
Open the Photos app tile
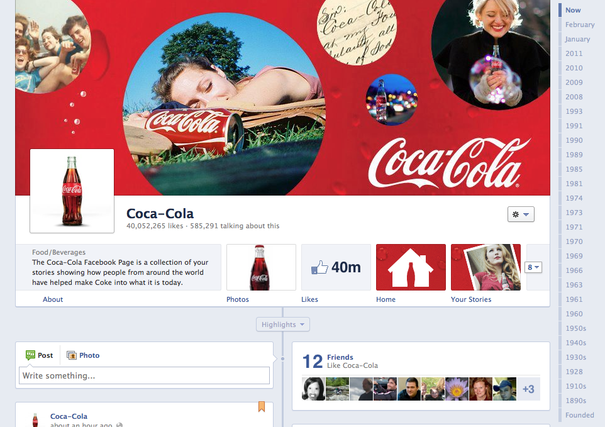click(x=261, y=267)
